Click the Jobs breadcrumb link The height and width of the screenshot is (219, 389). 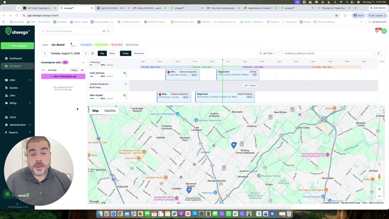45,45
